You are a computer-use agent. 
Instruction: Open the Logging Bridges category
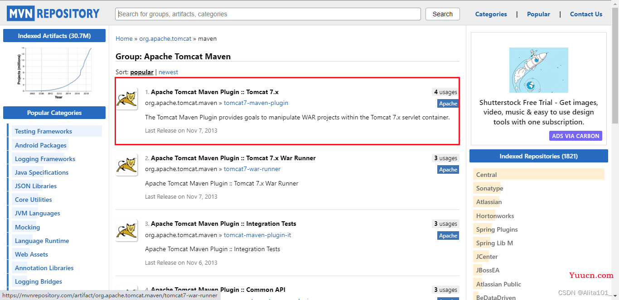click(39, 281)
